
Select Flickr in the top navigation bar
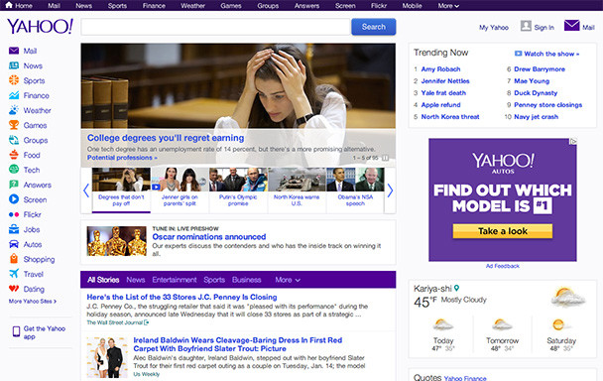click(379, 6)
